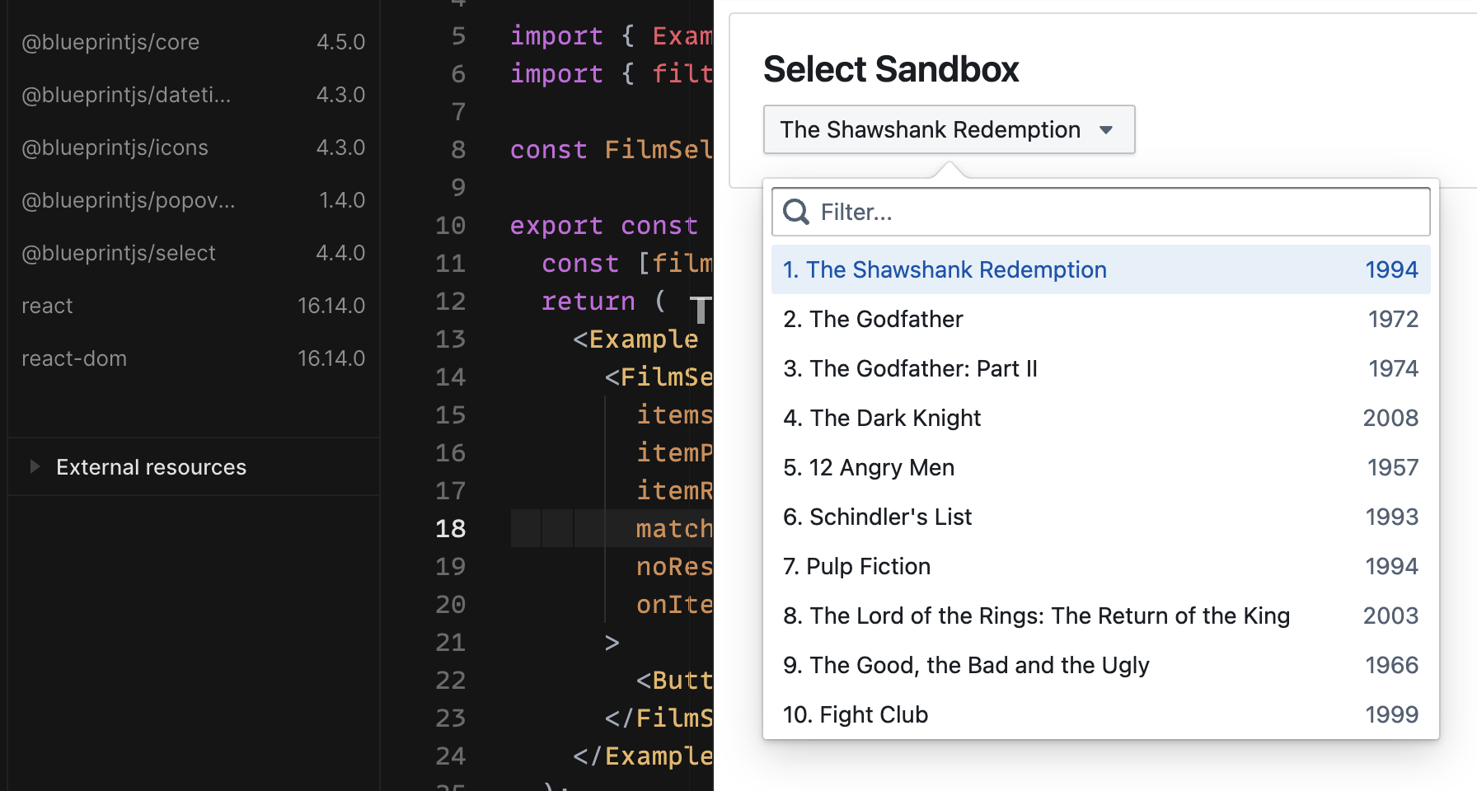
Task: Open the film selection dropdown
Action: 949,129
